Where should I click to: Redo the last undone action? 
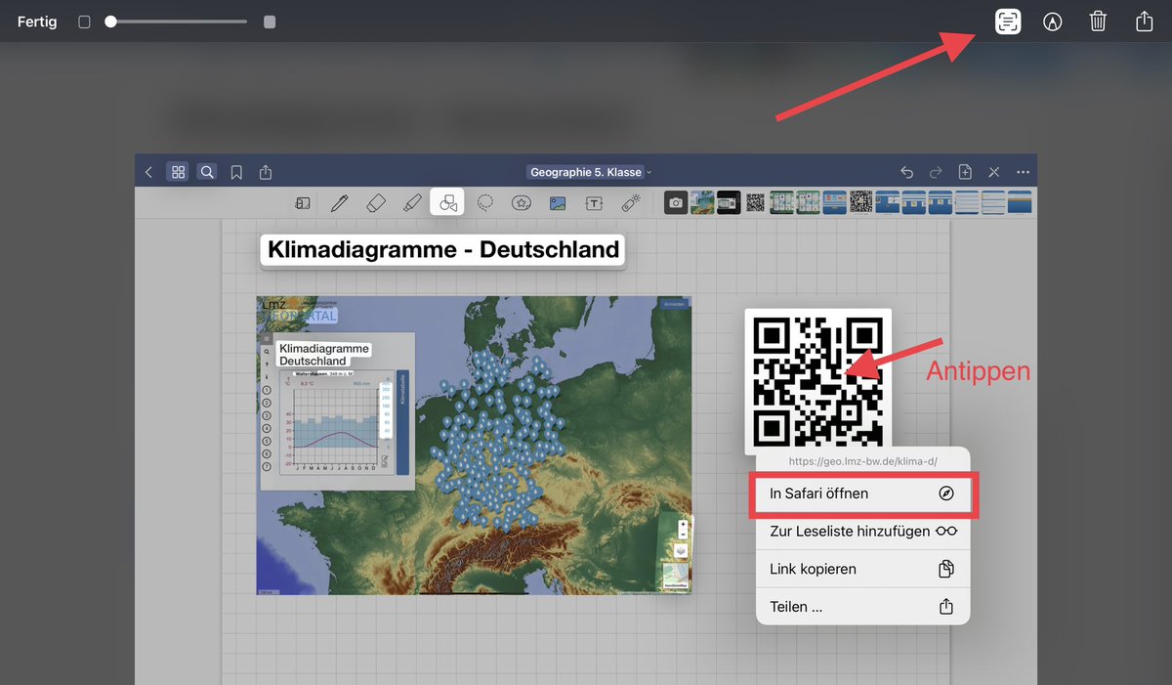(x=936, y=172)
